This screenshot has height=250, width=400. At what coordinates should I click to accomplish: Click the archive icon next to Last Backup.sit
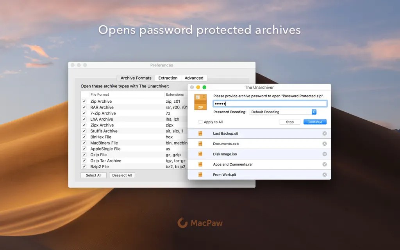coord(200,134)
